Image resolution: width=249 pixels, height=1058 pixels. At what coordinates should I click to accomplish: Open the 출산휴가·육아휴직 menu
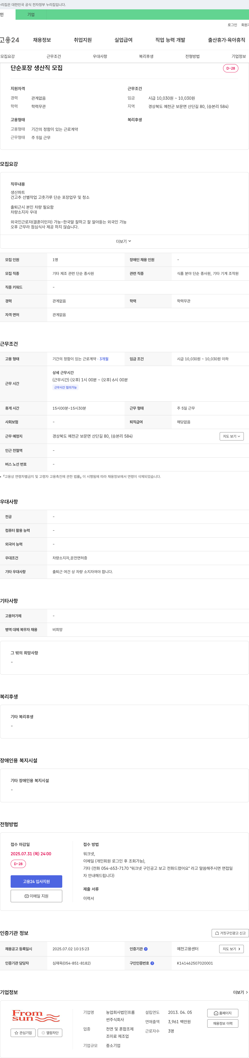coord(226,40)
